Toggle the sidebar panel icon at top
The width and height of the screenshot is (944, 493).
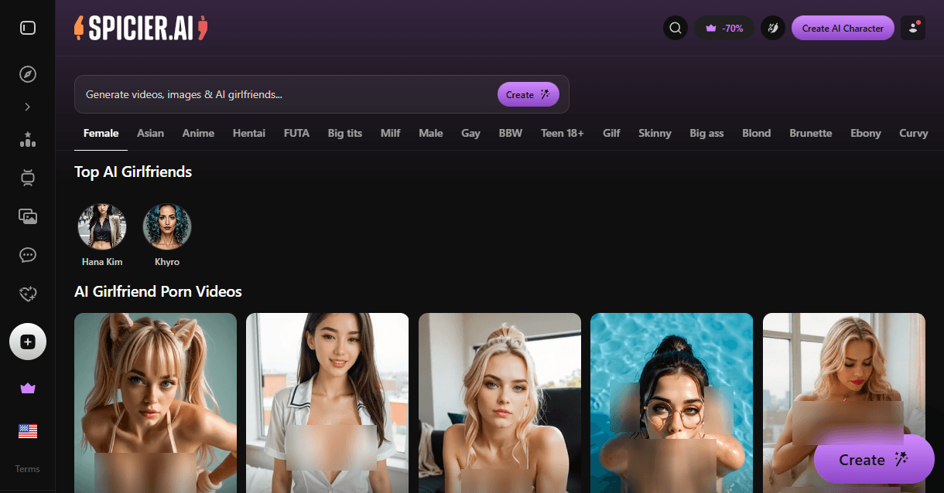click(28, 28)
